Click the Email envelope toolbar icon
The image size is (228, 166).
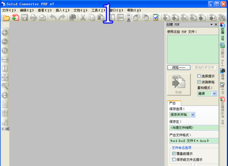point(42,17)
